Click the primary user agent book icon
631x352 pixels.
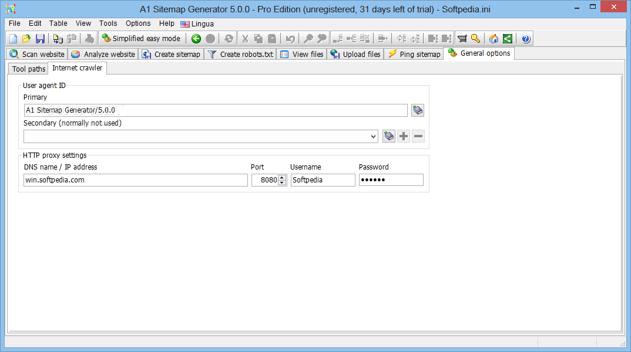point(418,110)
